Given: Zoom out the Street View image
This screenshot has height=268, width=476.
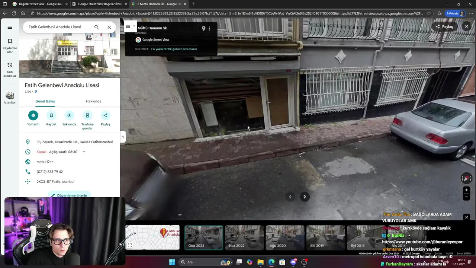Looking at the screenshot, I should pyautogui.click(x=466, y=197).
